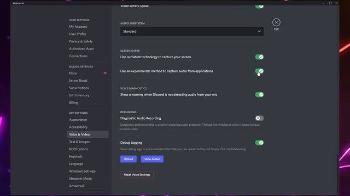Click the Show Folder button
The height and width of the screenshot is (196, 350).
pyautogui.click(x=152, y=159)
